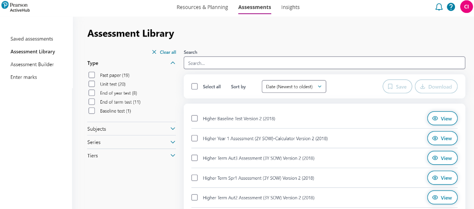Click the Higher Term Spr1 Assessment title
The height and width of the screenshot is (209, 474).
(x=258, y=178)
